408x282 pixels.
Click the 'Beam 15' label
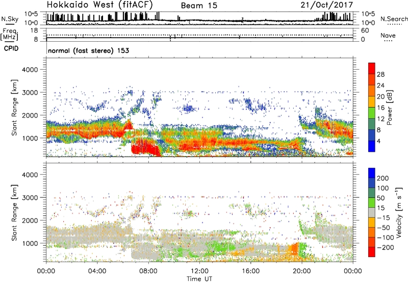199,6
